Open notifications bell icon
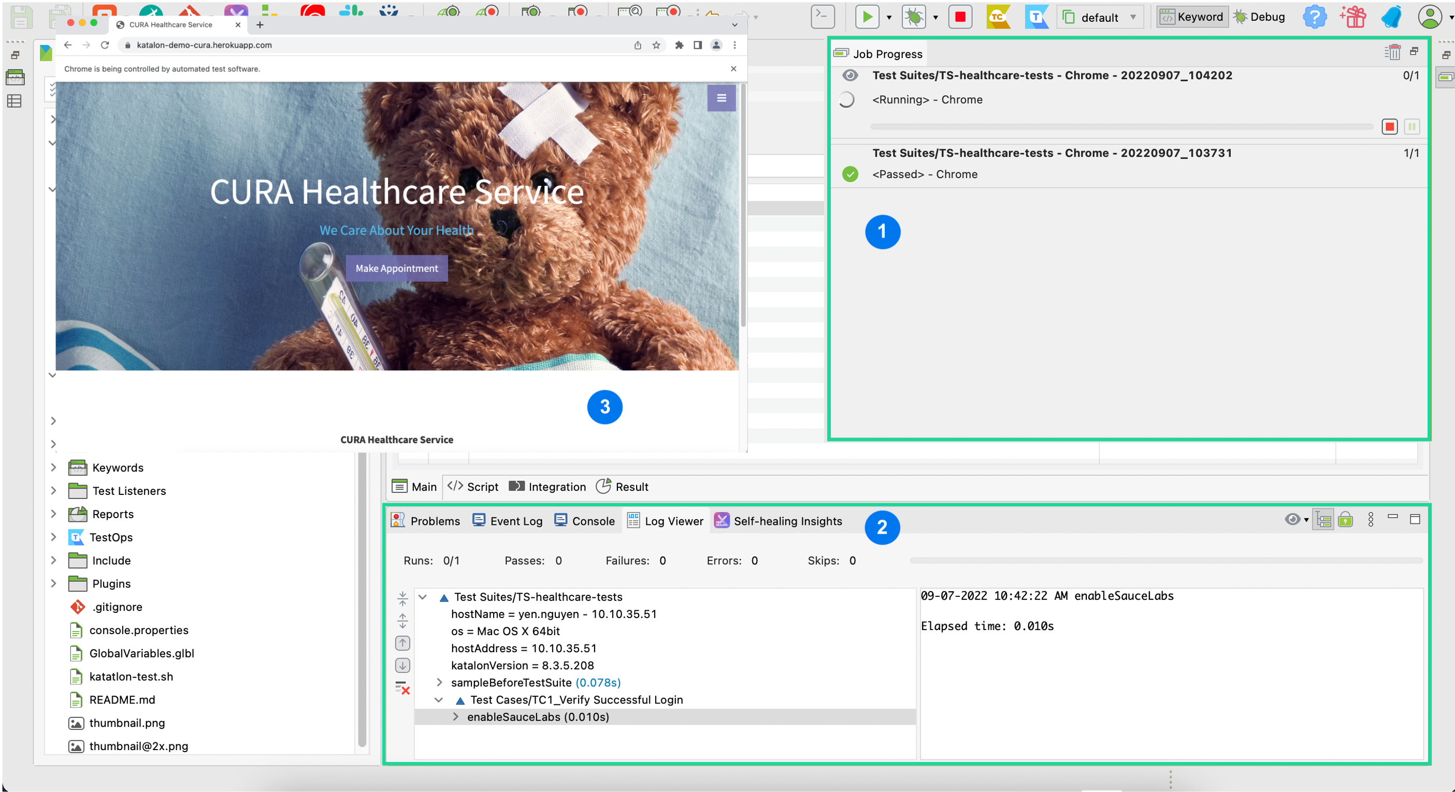The width and height of the screenshot is (1455, 792). click(1391, 17)
